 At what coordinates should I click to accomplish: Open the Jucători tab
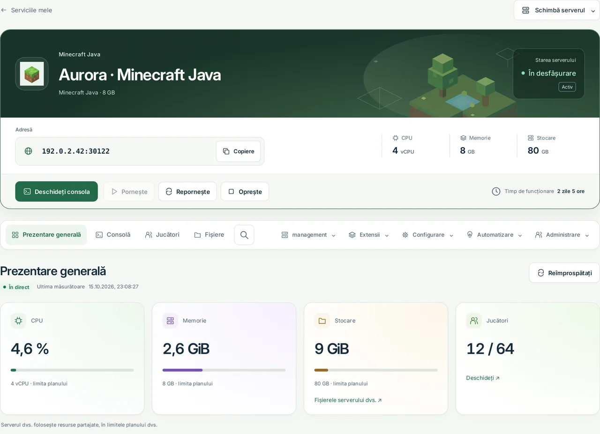tap(162, 235)
